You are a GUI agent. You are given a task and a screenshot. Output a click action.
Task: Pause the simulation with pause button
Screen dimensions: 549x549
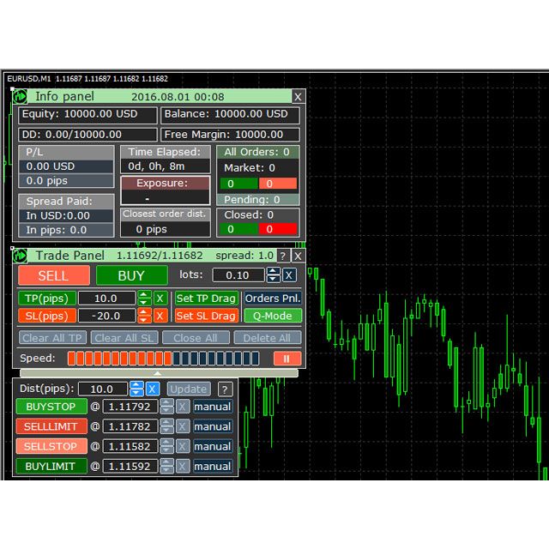pyautogui.click(x=287, y=359)
